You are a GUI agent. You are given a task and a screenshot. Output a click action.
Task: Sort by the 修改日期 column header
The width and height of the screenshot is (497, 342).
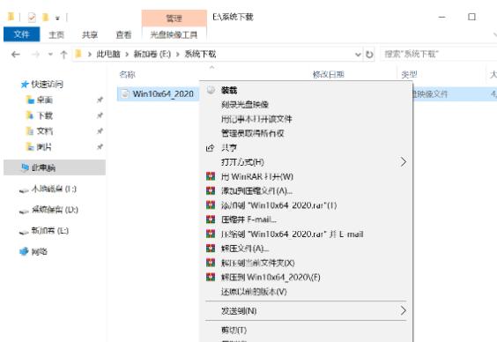329,75
